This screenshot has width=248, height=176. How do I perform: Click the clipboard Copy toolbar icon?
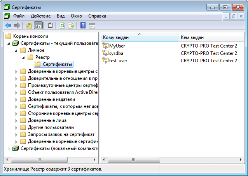click(50, 25)
